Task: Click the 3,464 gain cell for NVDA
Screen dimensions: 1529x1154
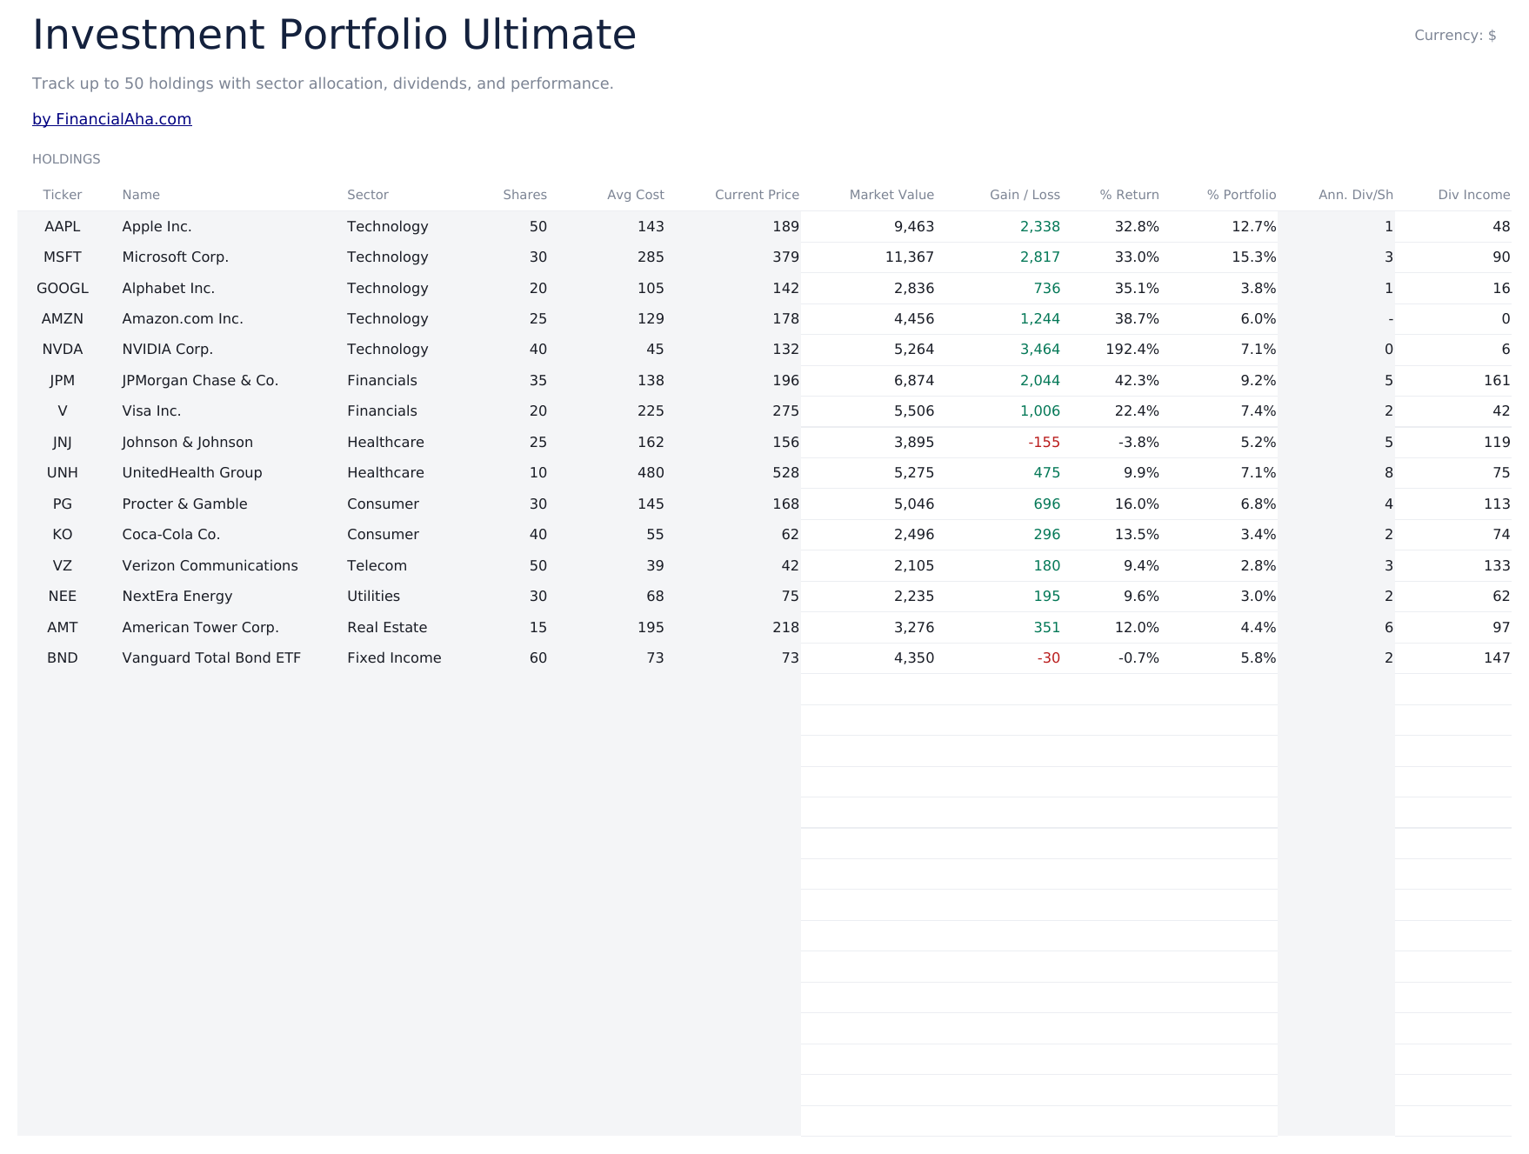Action: pos(1040,350)
